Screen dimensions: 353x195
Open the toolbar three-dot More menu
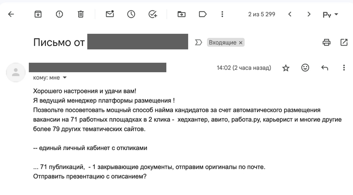[x=222, y=14]
